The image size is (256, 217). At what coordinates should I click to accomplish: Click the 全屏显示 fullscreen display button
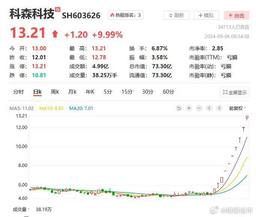(235, 92)
